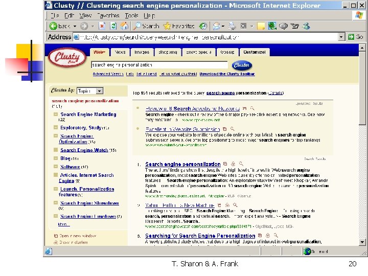Open the History clock icon

pos(203,26)
